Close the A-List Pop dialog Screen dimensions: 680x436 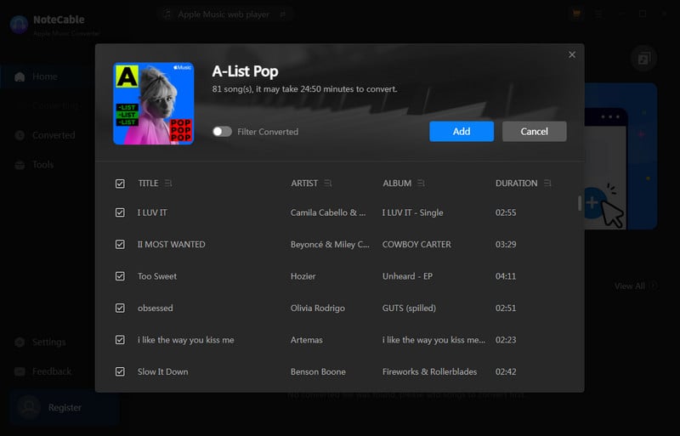[x=572, y=54]
